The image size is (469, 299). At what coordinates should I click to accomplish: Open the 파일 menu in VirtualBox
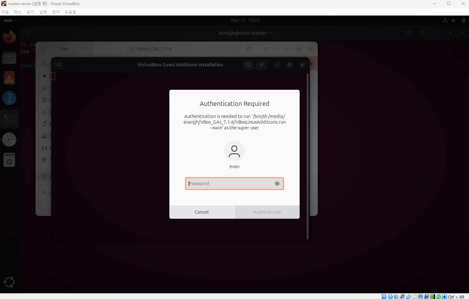(5, 12)
